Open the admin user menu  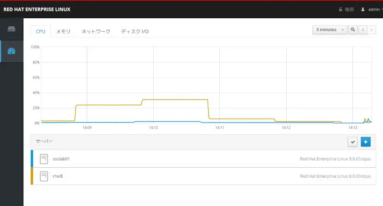click(x=372, y=9)
